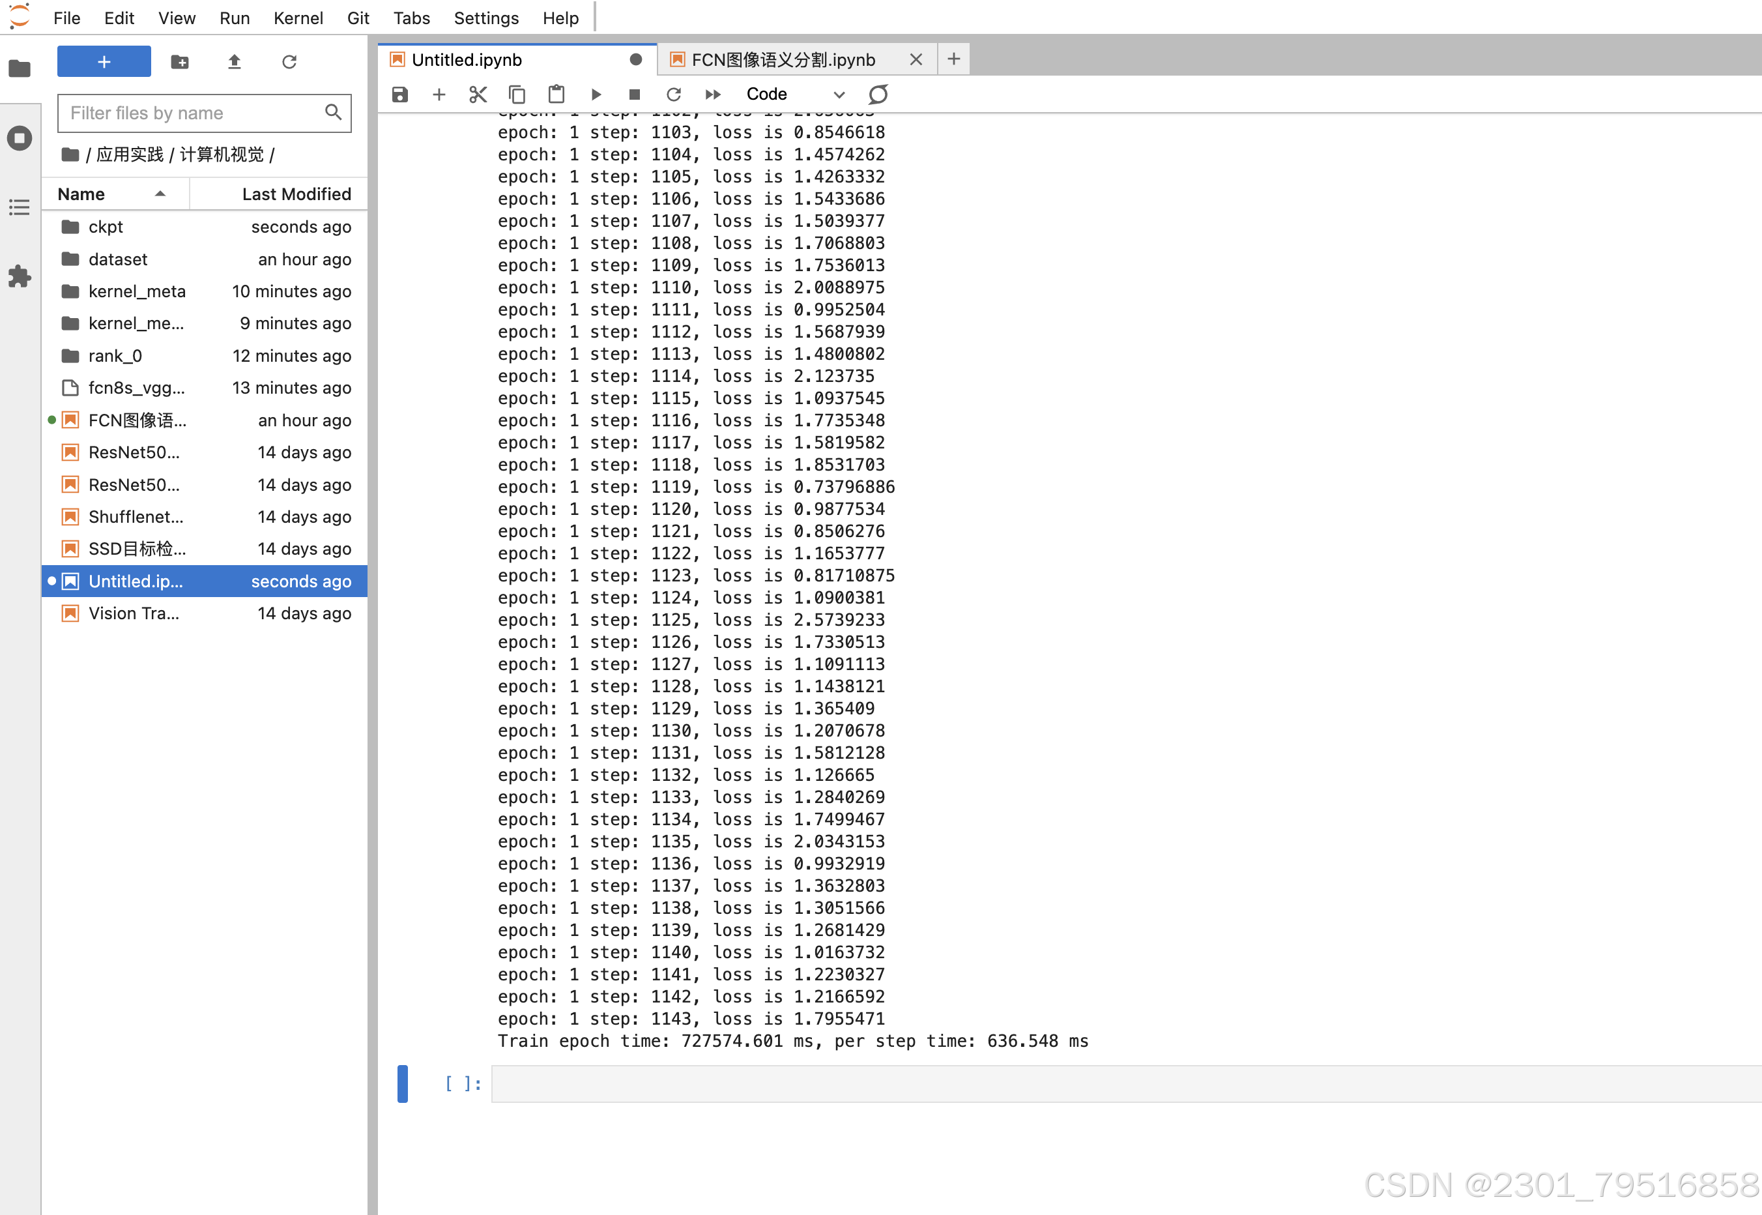Restart kernel and run all cells
This screenshot has height=1215, width=1762.
click(713, 95)
